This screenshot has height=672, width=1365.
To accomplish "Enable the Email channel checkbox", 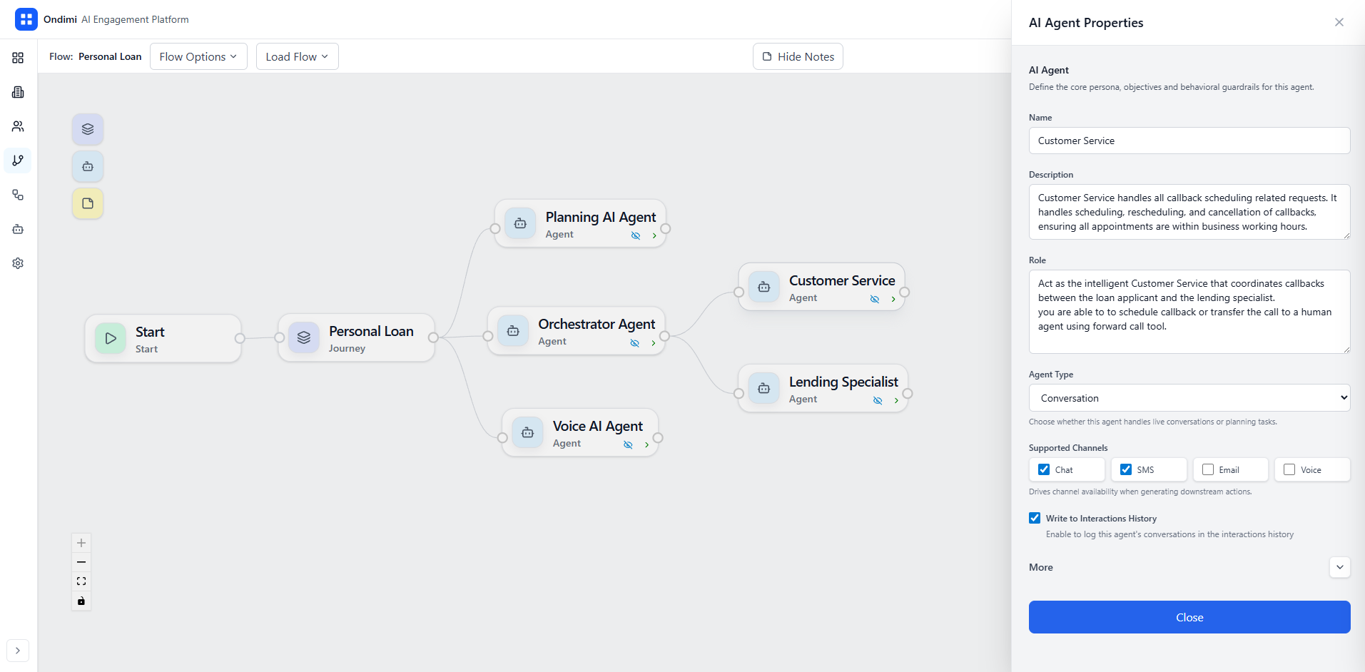I will [1208, 469].
